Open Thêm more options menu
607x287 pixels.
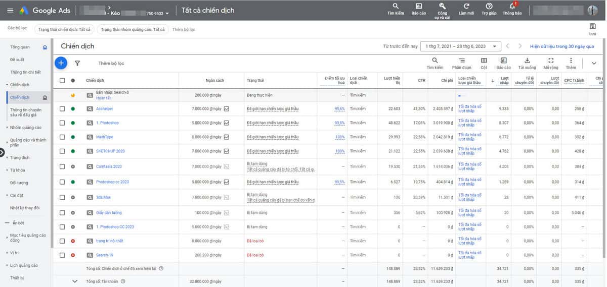tap(571, 63)
